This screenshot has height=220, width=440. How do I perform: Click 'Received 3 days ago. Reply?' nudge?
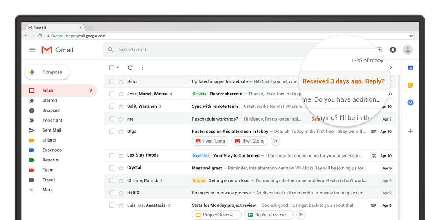point(344,81)
